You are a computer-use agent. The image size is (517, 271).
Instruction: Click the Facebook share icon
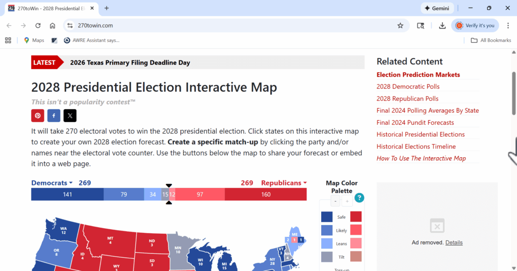pyautogui.click(x=54, y=116)
